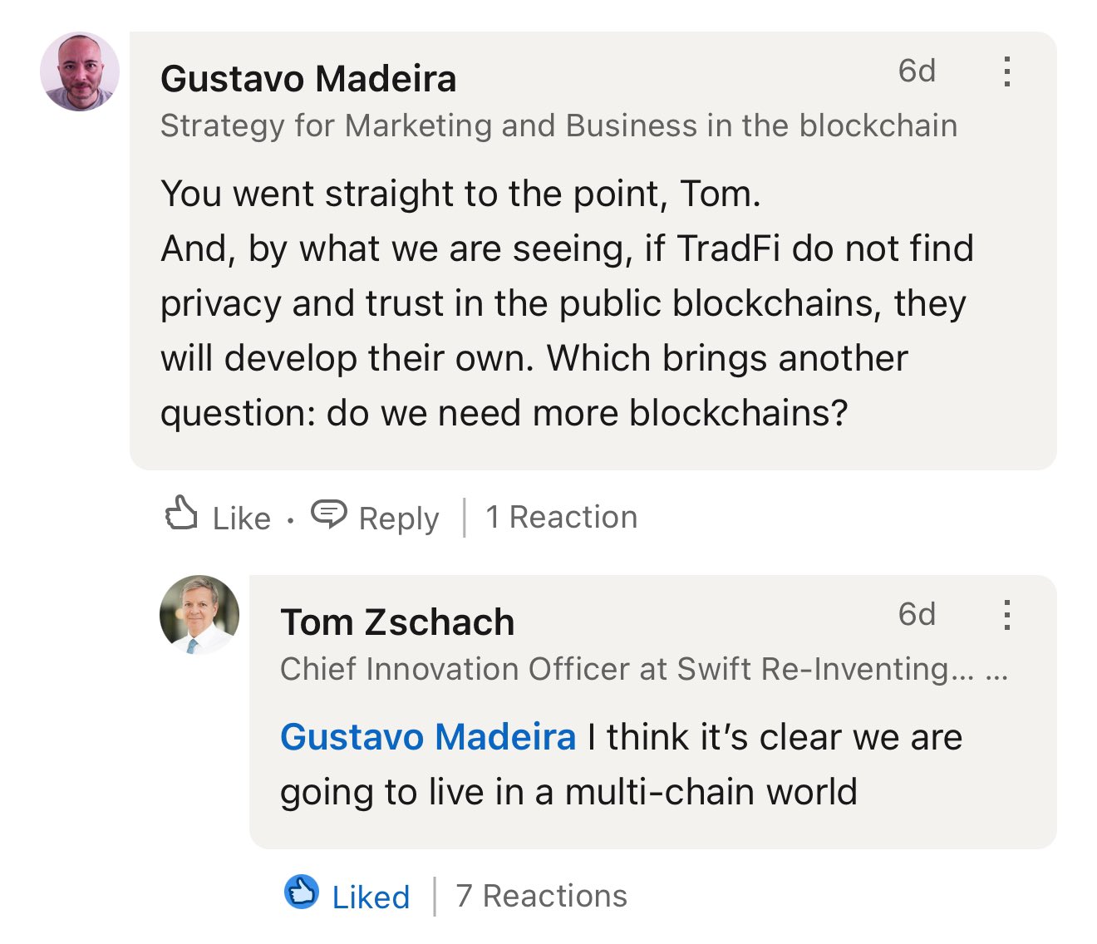The image size is (1097, 944).
Task: Open three-dot options menu on Tom's reply
Action: point(1006,615)
